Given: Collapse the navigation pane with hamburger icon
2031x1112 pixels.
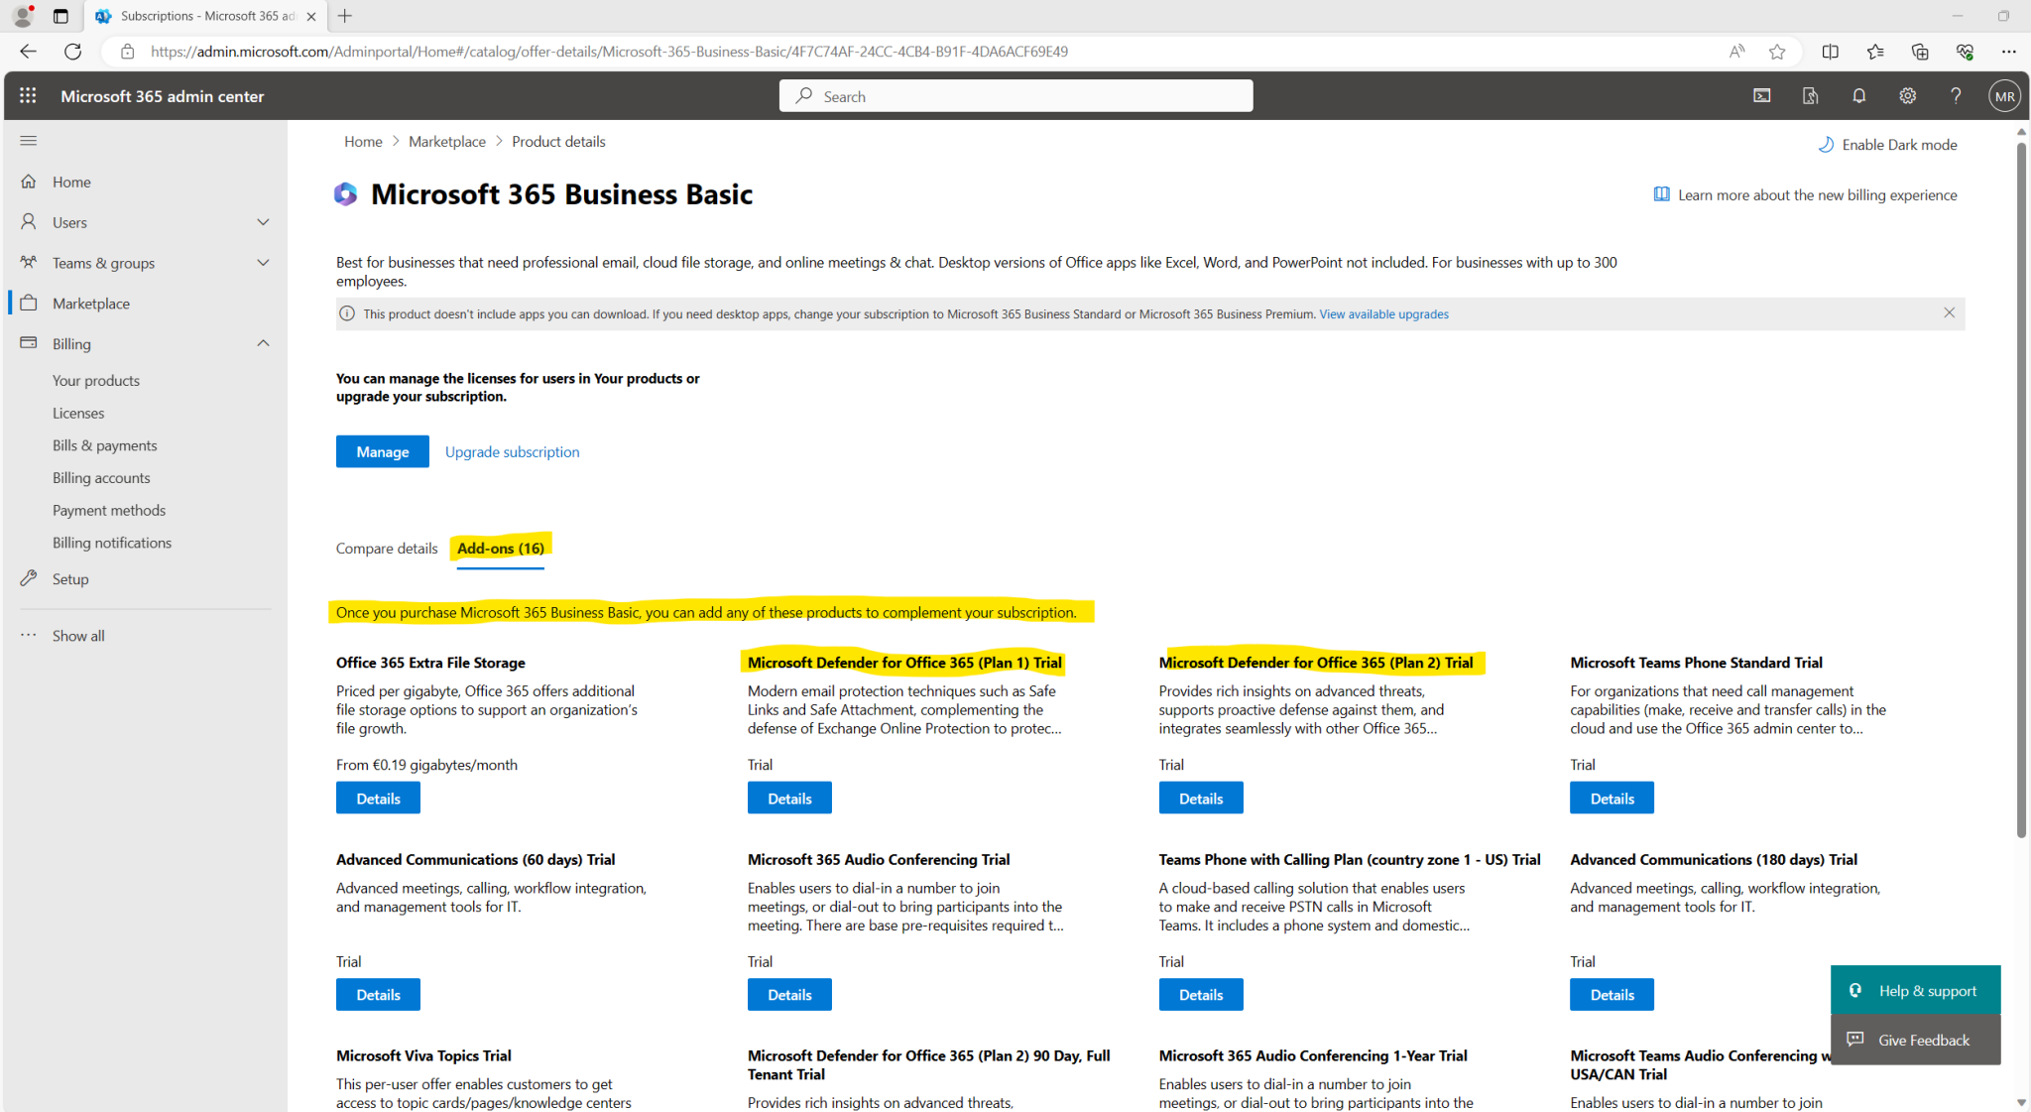Looking at the screenshot, I should point(28,141).
